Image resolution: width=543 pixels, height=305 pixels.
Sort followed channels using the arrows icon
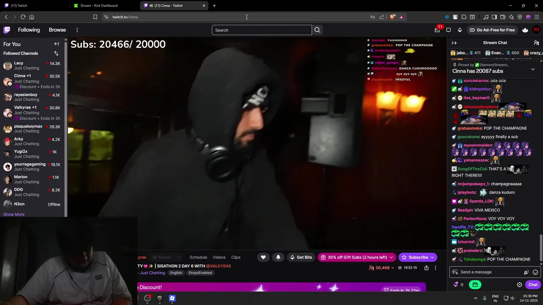tap(56, 53)
